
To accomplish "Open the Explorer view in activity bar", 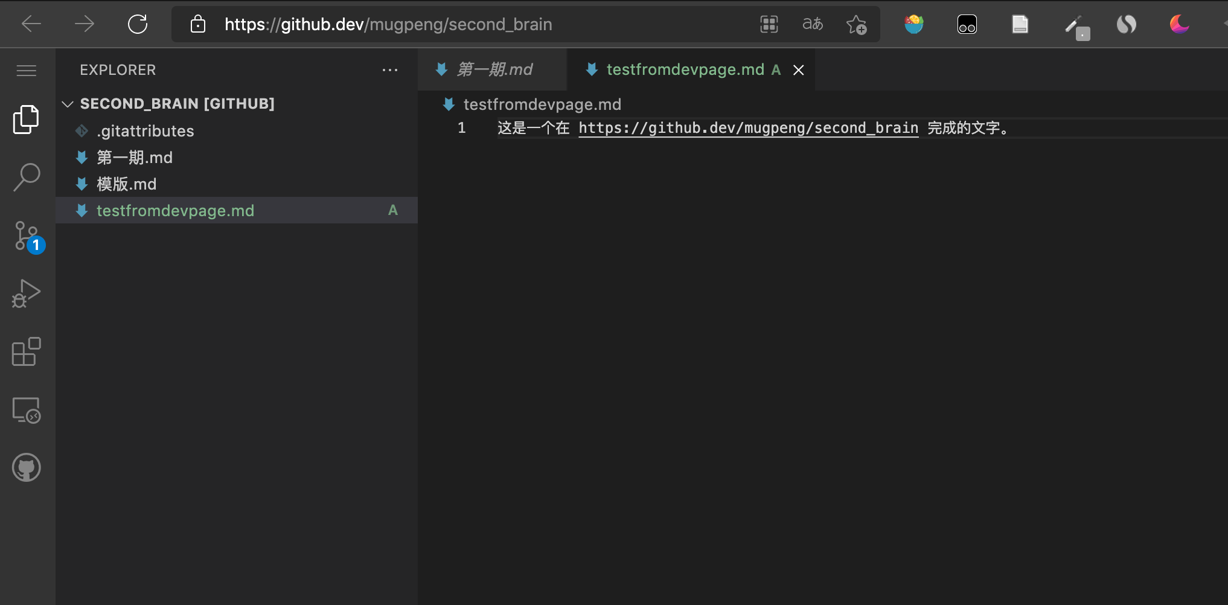I will tap(27, 119).
